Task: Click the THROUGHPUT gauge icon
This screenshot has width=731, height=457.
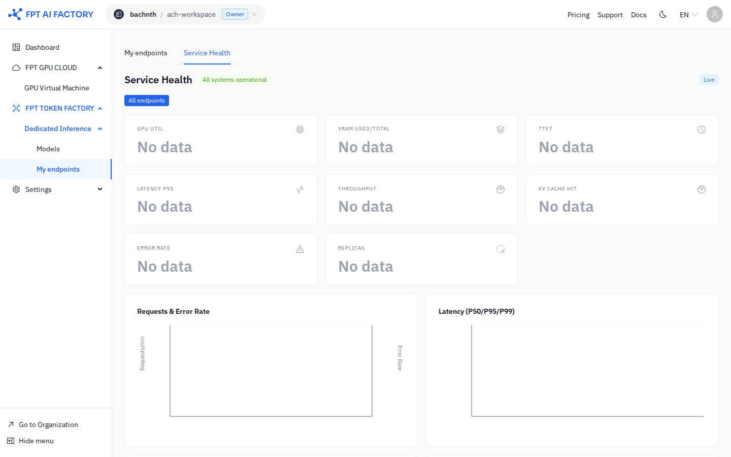Action: coord(501,189)
